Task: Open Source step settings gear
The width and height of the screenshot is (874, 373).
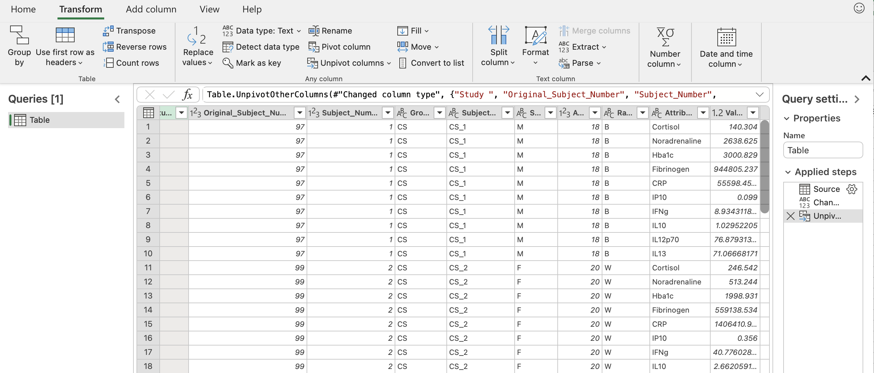Action: (851, 189)
